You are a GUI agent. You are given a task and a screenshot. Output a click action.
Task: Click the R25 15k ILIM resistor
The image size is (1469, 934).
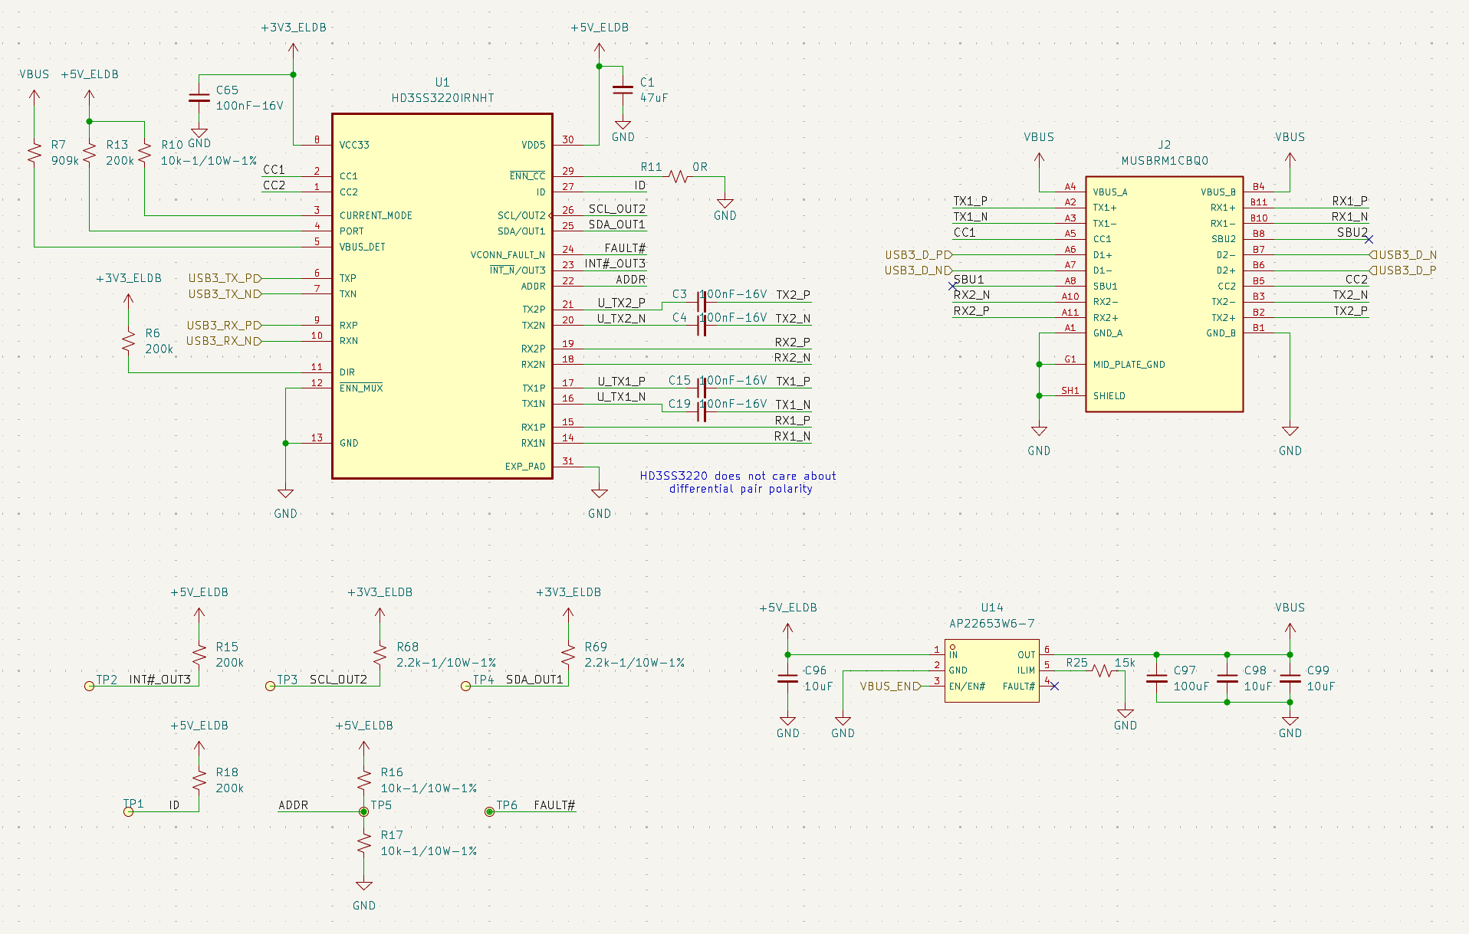[1102, 670]
